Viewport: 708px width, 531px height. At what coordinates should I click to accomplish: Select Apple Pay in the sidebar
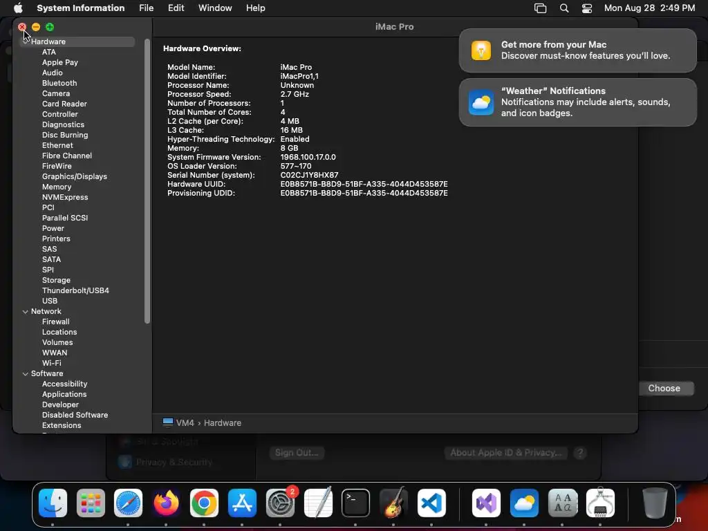(60, 62)
